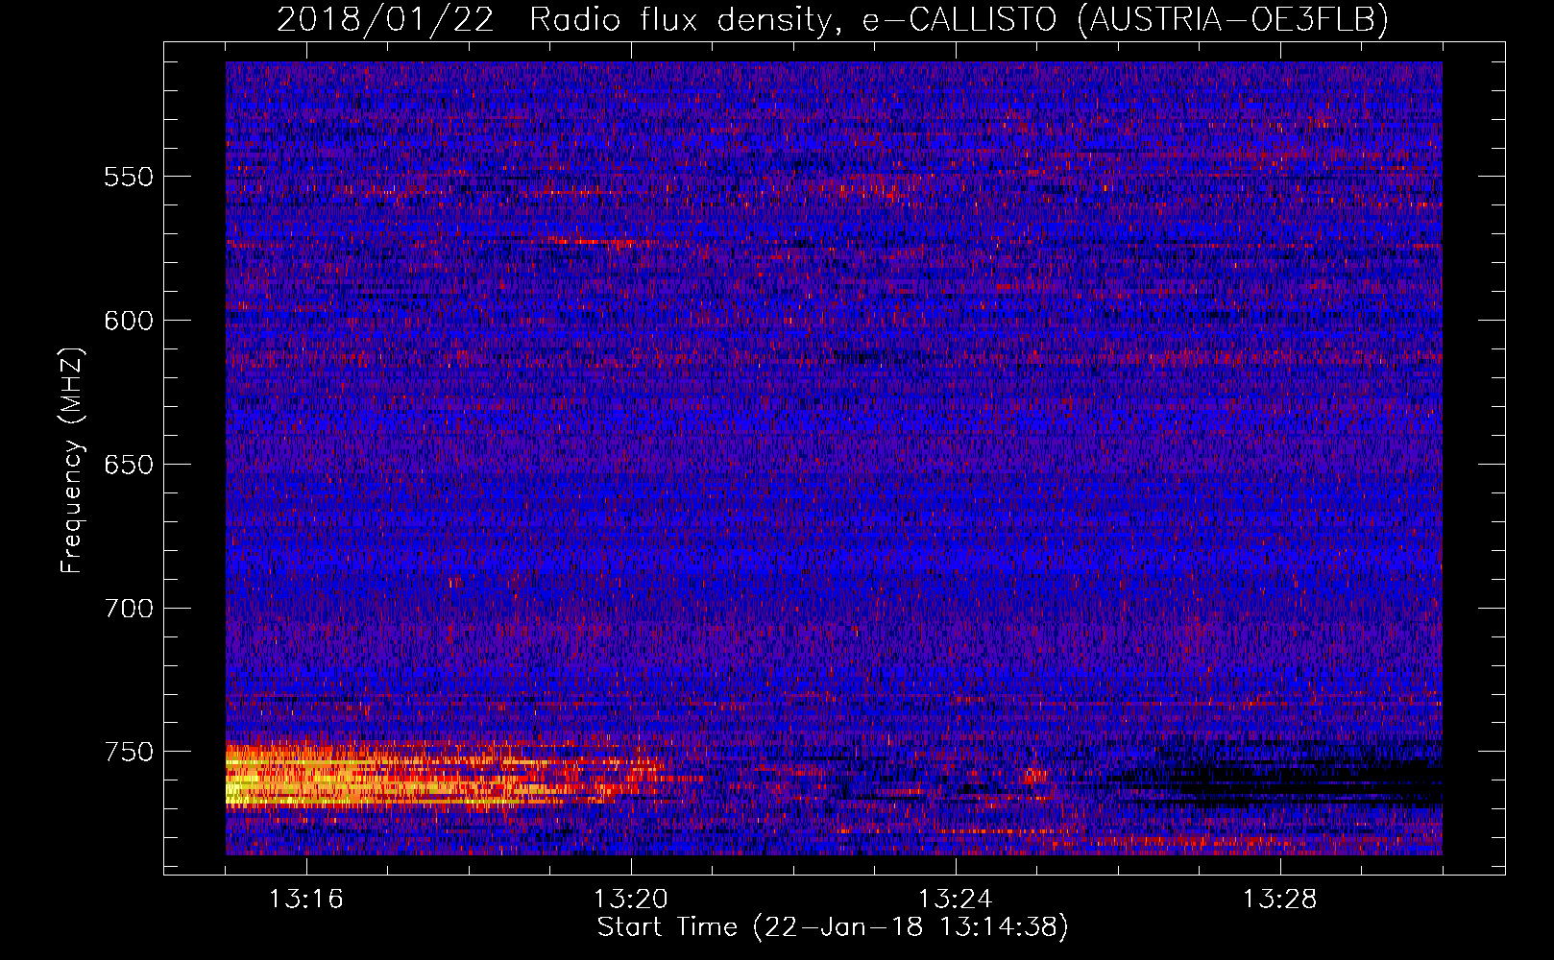Click the 13:20 time tick label

631,900
